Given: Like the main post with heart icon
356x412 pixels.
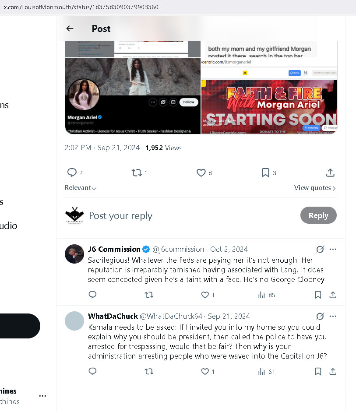Looking at the screenshot, I should pyautogui.click(x=201, y=173).
